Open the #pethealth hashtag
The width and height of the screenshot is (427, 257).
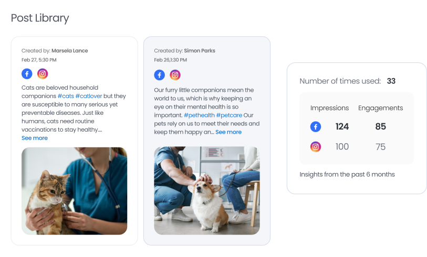[x=199, y=115]
